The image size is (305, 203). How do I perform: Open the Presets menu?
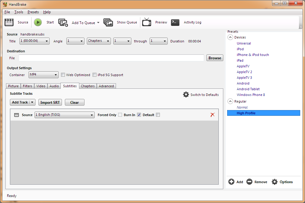(33, 12)
